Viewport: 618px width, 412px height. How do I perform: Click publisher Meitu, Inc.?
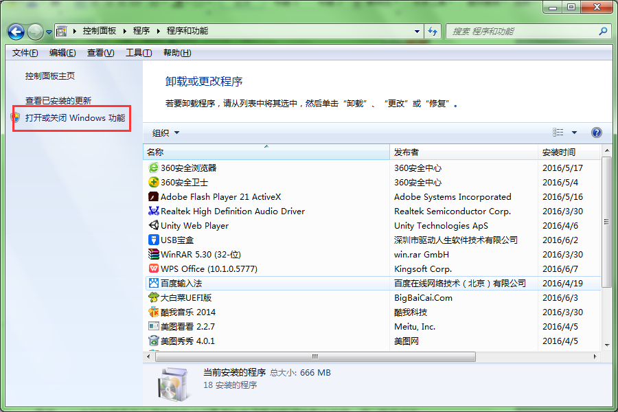click(x=415, y=326)
